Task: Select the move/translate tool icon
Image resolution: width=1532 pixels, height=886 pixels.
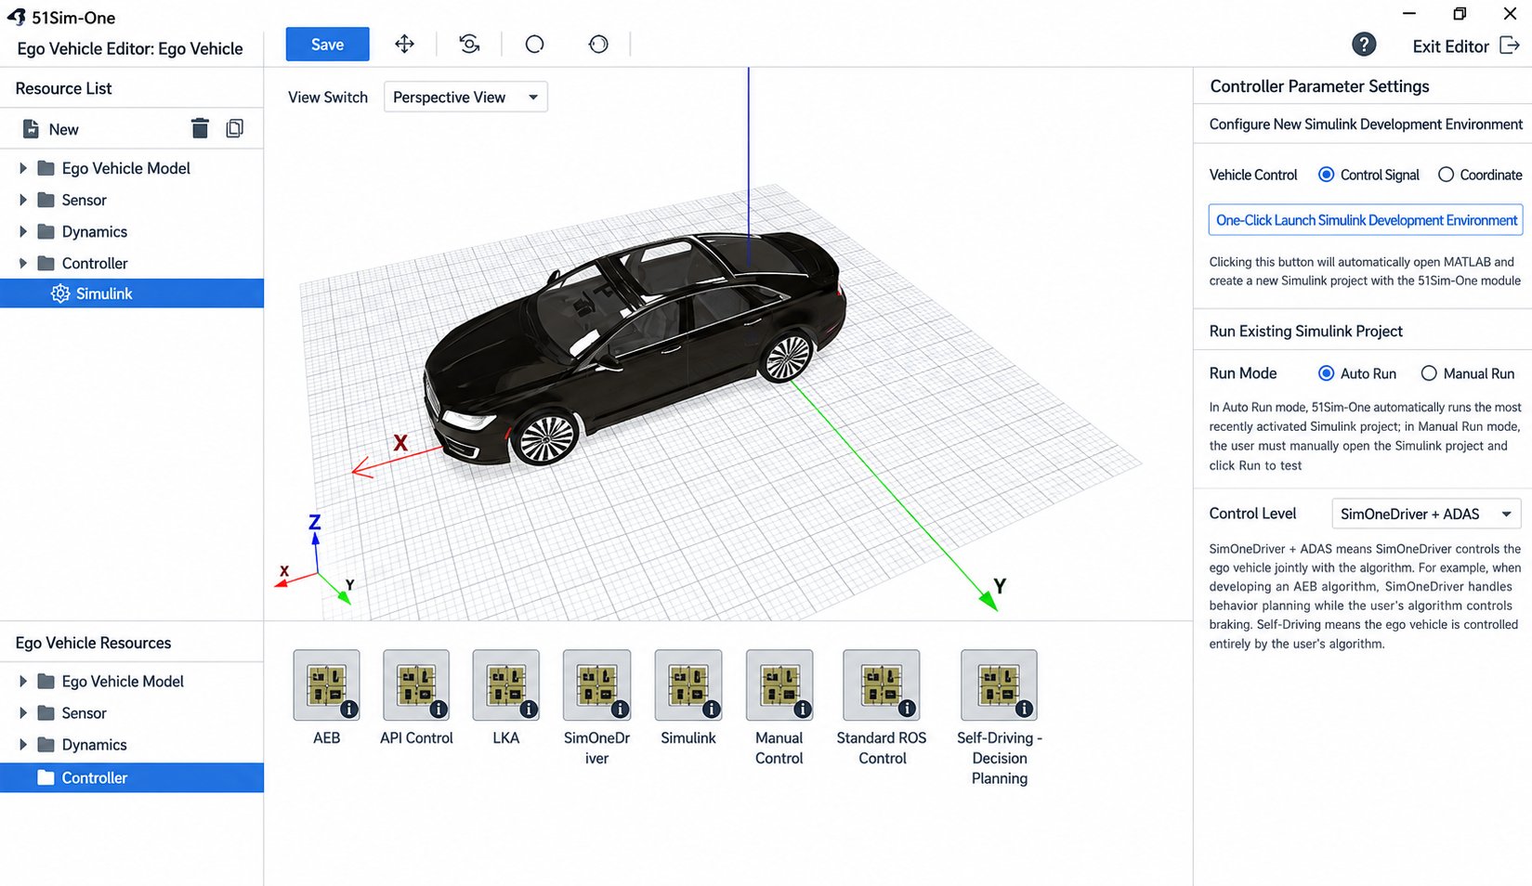Action: pyautogui.click(x=404, y=45)
